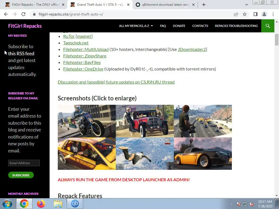
Task: Open the network tray icon
Action: [x=245, y=204]
